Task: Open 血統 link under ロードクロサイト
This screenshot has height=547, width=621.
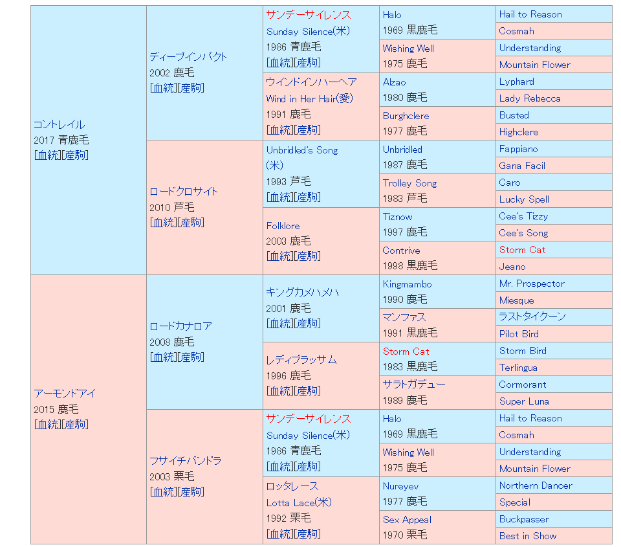Action: point(164,223)
